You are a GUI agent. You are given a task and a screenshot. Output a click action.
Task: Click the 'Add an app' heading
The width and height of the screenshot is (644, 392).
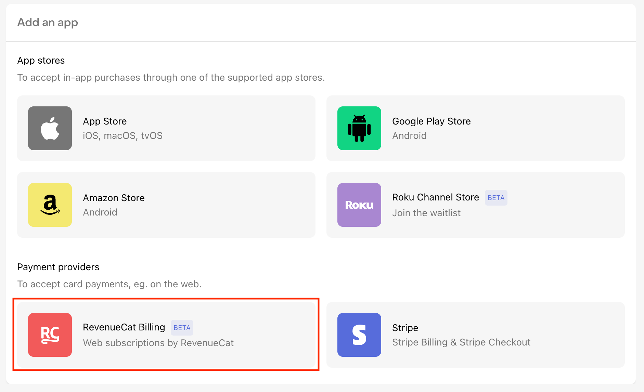coord(48,23)
